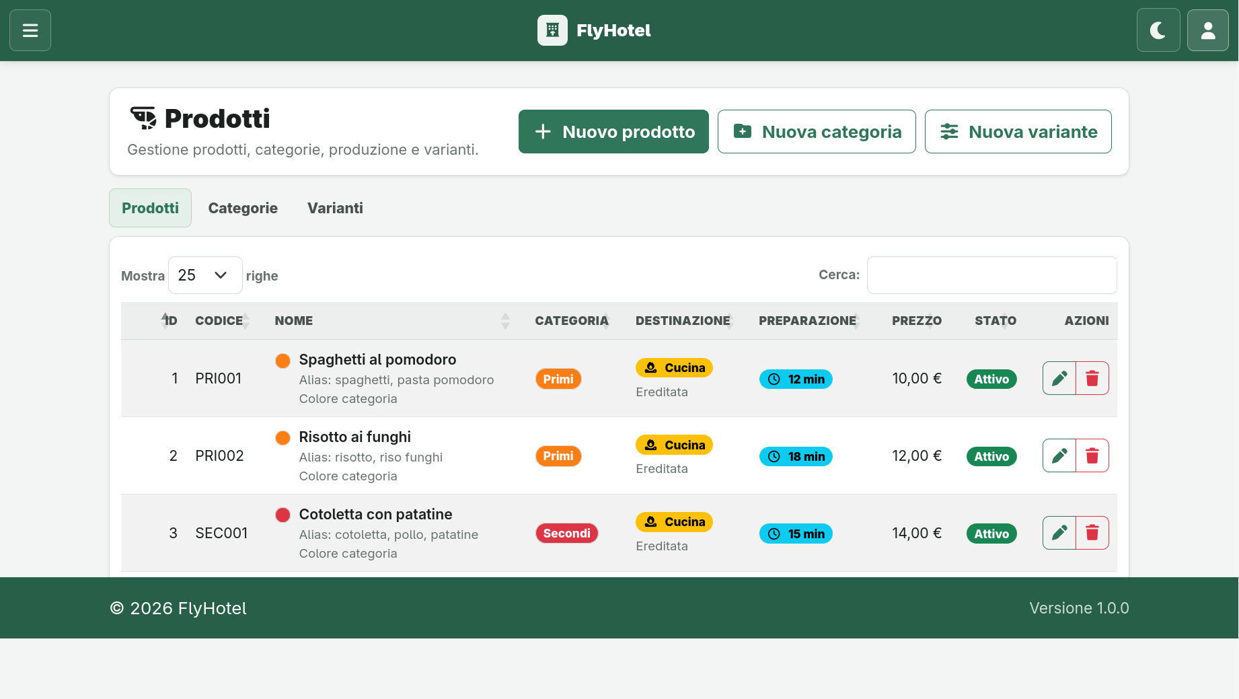Select product name Cotoletta con patatine

[375, 515]
